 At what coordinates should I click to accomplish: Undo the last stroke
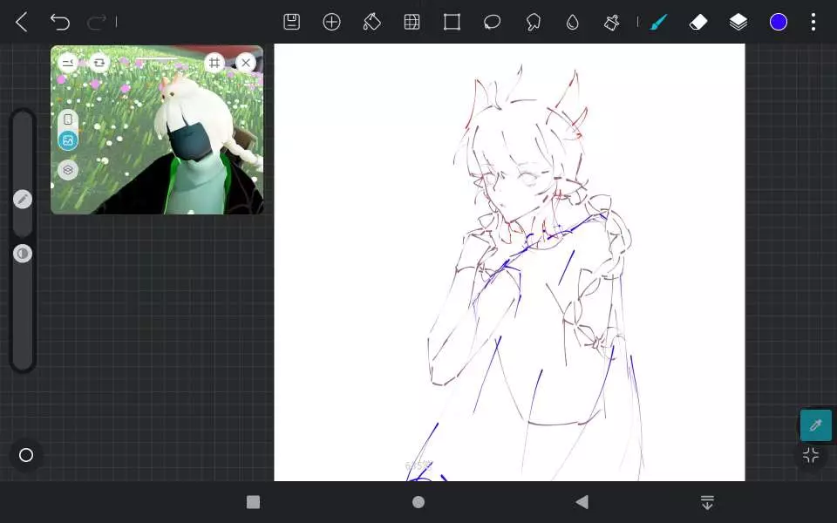(60, 22)
